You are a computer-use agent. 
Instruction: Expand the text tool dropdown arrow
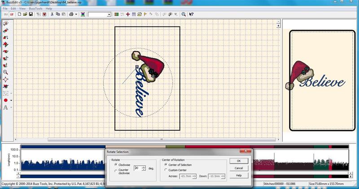[x=11, y=107]
